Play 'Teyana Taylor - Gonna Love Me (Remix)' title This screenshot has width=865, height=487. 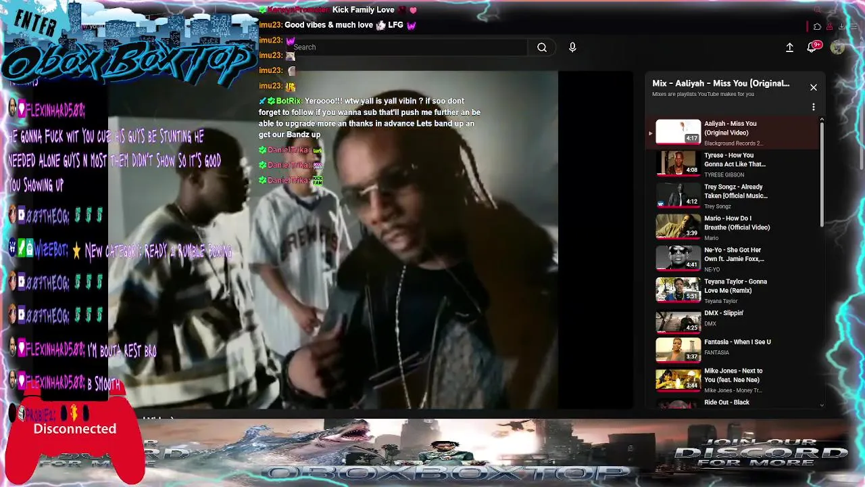pos(735,285)
